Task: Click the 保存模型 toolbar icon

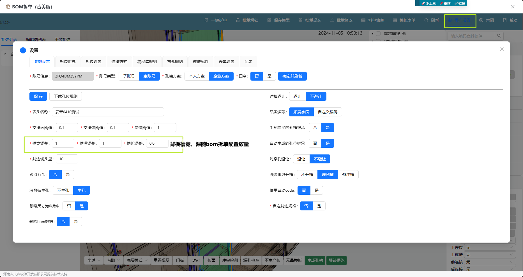Action: tap(269, 20)
